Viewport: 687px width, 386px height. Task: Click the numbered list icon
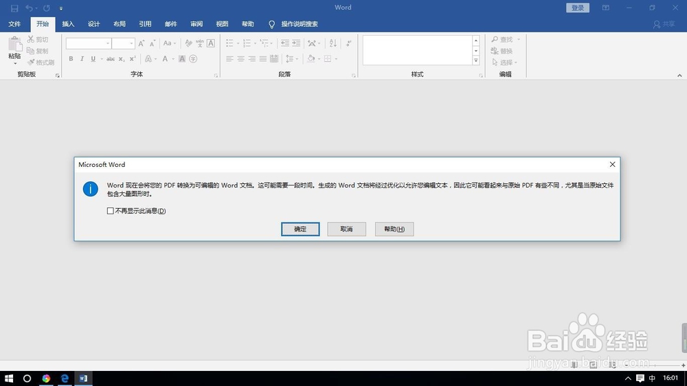(x=247, y=43)
